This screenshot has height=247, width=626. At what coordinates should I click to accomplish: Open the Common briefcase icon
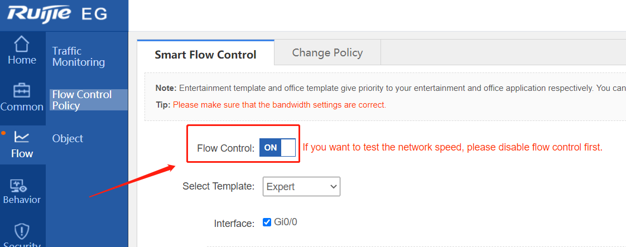click(22, 90)
